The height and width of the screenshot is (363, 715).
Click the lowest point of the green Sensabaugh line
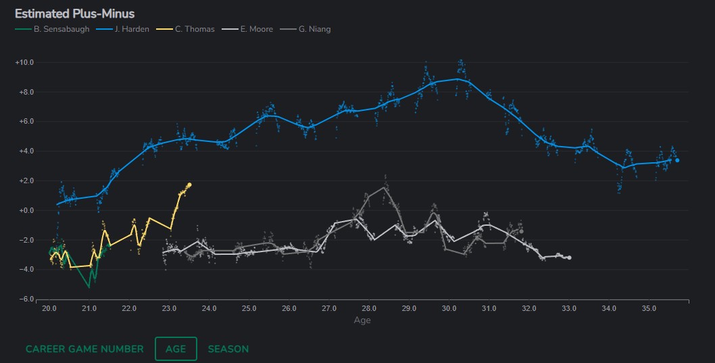pos(89,287)
